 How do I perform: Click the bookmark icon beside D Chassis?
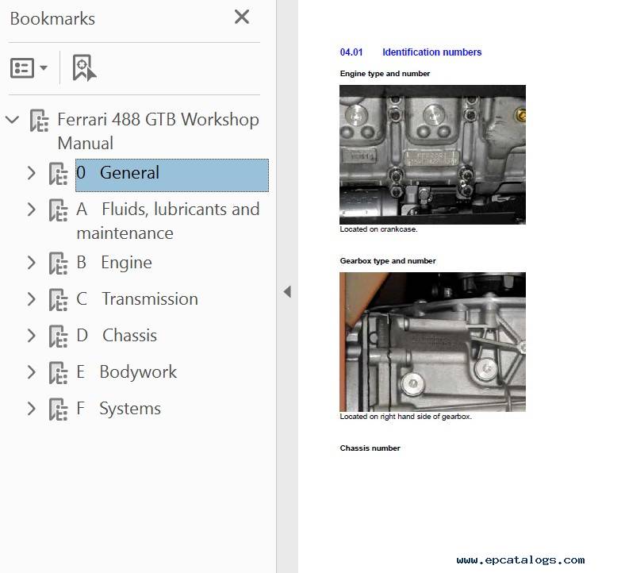58,336
